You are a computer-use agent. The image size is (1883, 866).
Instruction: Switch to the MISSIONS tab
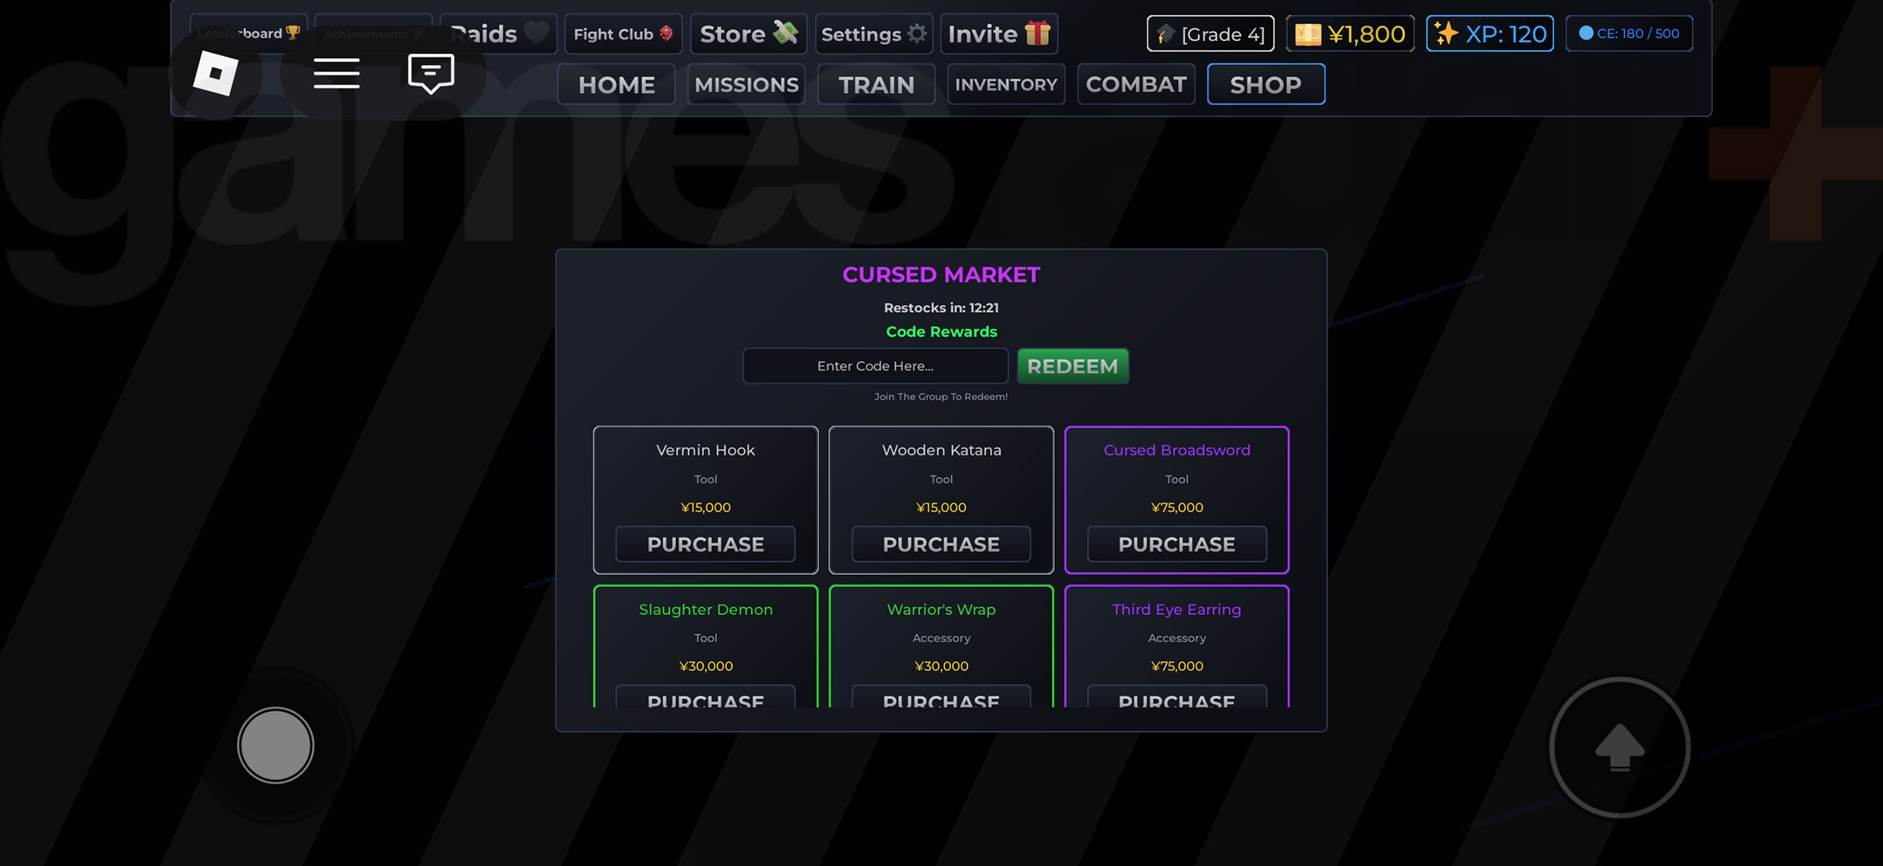click(x=746, y=84)
